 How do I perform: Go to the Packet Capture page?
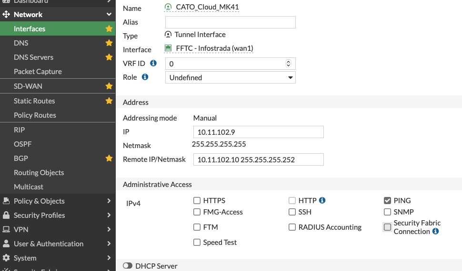pos(38,71)
